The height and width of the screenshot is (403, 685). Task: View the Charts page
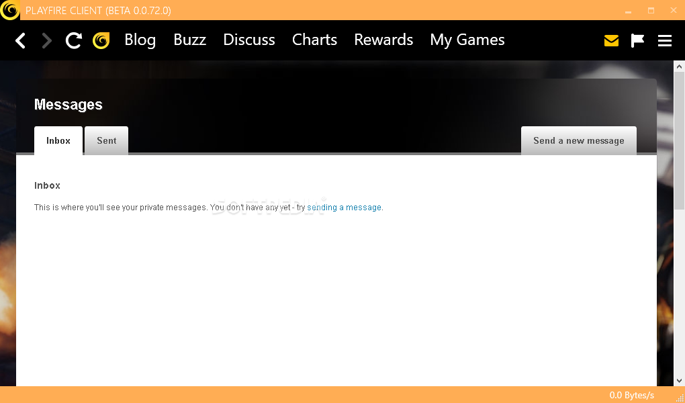[314, 40]
